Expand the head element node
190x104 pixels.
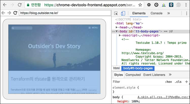pyautogui.click(x=117, y=27)
